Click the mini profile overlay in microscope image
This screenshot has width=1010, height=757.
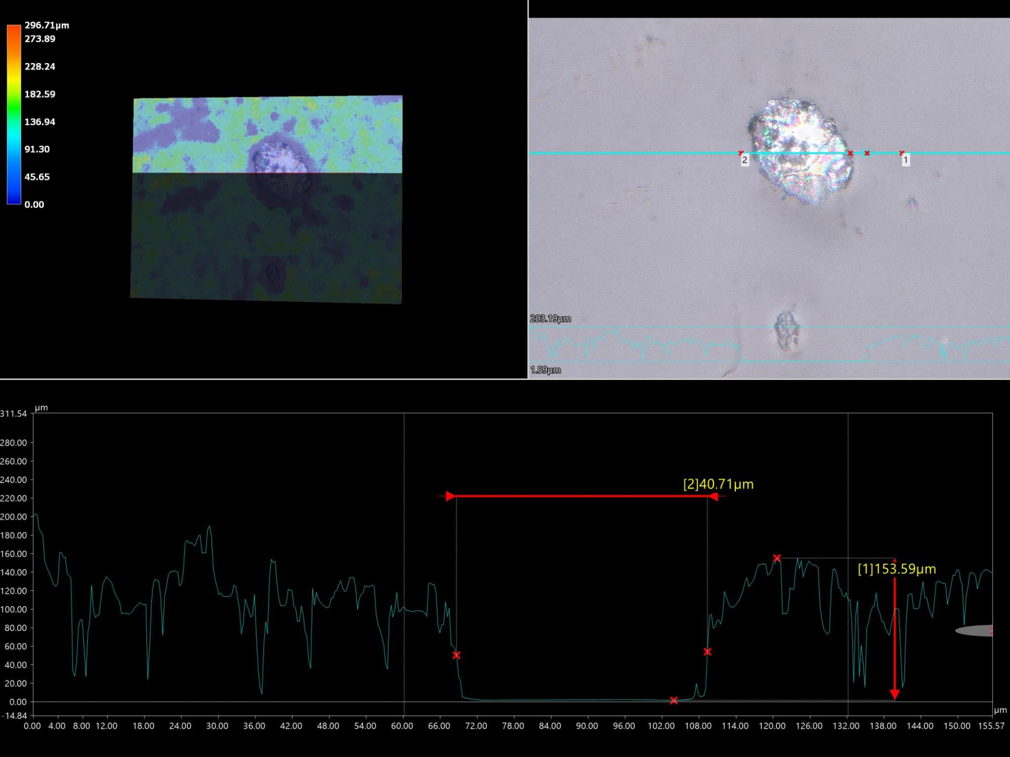tap(769, 344)
